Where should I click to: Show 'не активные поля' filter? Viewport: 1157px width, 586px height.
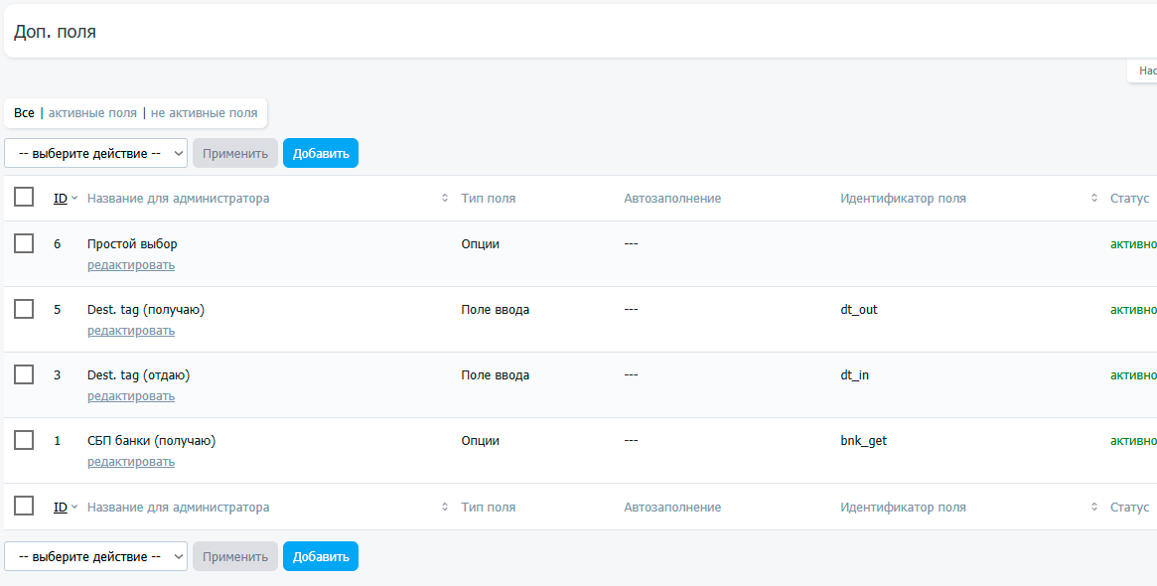click(204, 113)
